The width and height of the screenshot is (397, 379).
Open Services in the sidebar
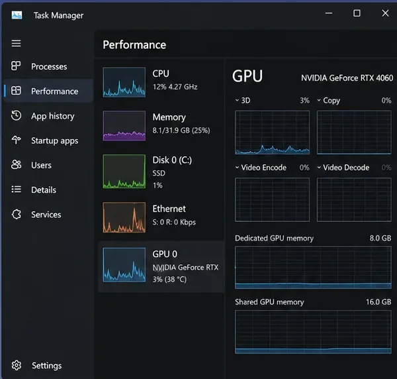(x=48, y=215)
